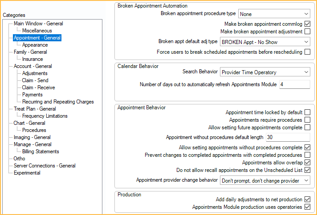Image resolution: width=317 pixels, height=215 pixels.
Task: Go to Recurring and Repeating Charges
Action: click(58, 102)
